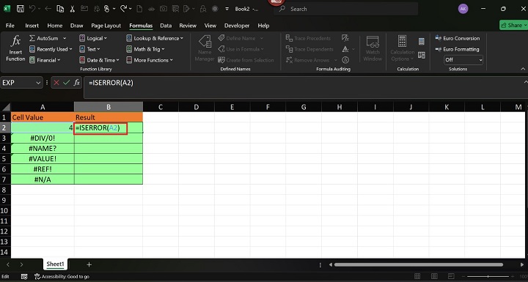Click Trace Dependents

[309, 49]
